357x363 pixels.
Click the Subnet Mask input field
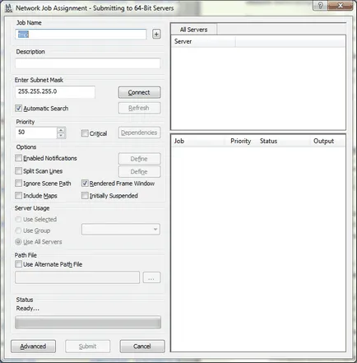point(55,91)
